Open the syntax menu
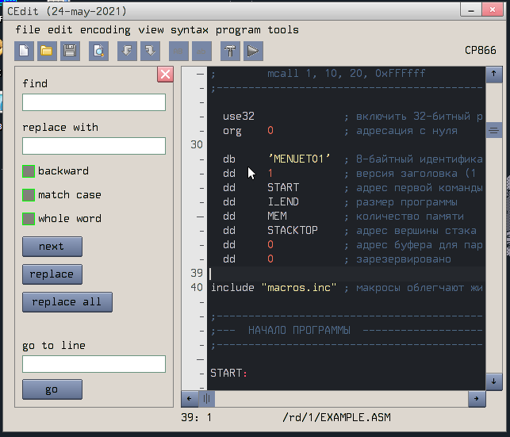 tap(190, 30)
